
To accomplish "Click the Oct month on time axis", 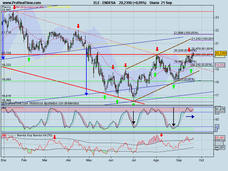I will pos(201,160).
